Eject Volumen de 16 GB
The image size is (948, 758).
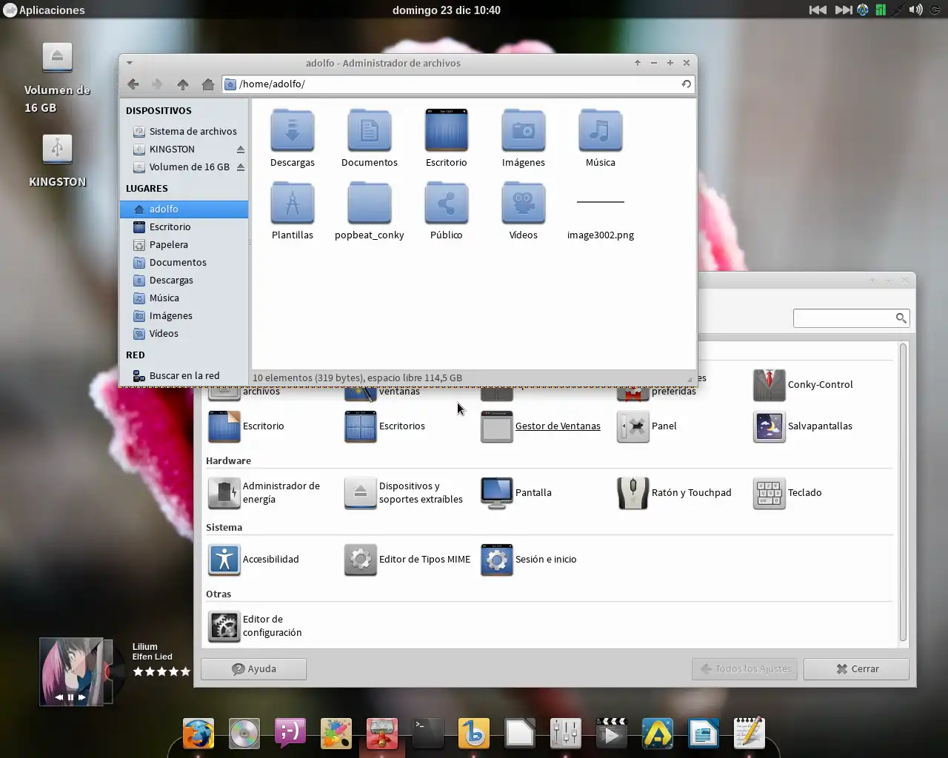pos(241,167)
